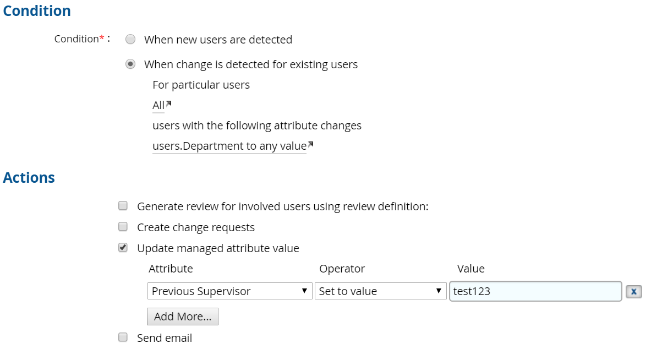Image resolution: width=651 pixels, height=349 pixels.
Task: Open 'users.Department to any value' link
Action: [x=229, y=146]
